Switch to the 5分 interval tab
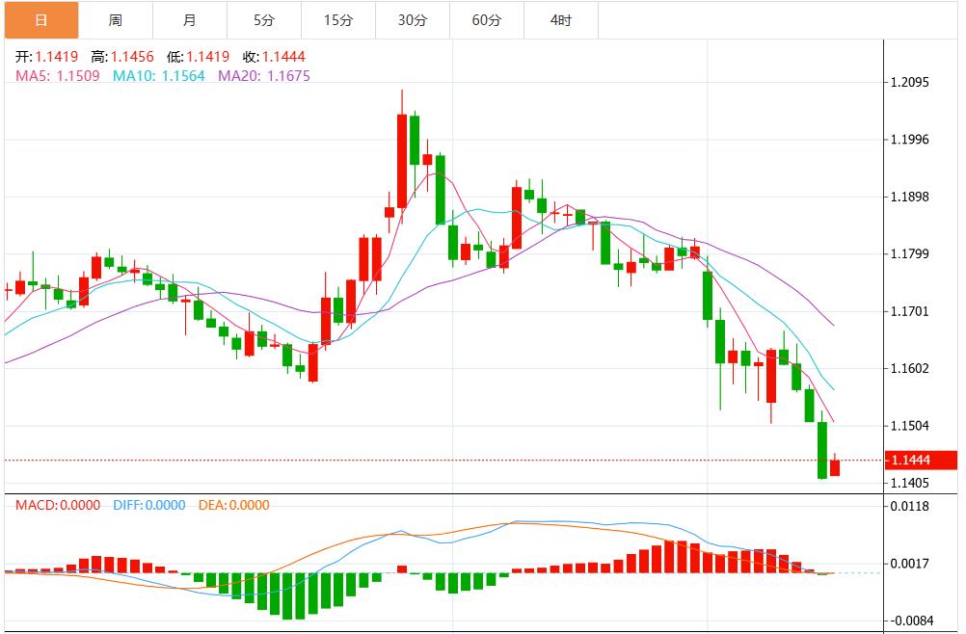 point(263,20)
